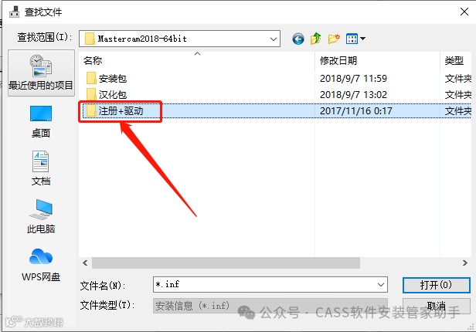The image size is (476, 332).
Task: Create a new folder via the toolbar icon
Action: point(334,39)
